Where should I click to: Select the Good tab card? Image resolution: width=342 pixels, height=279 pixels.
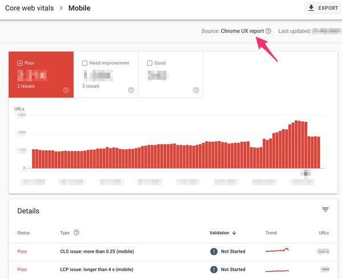171,75
